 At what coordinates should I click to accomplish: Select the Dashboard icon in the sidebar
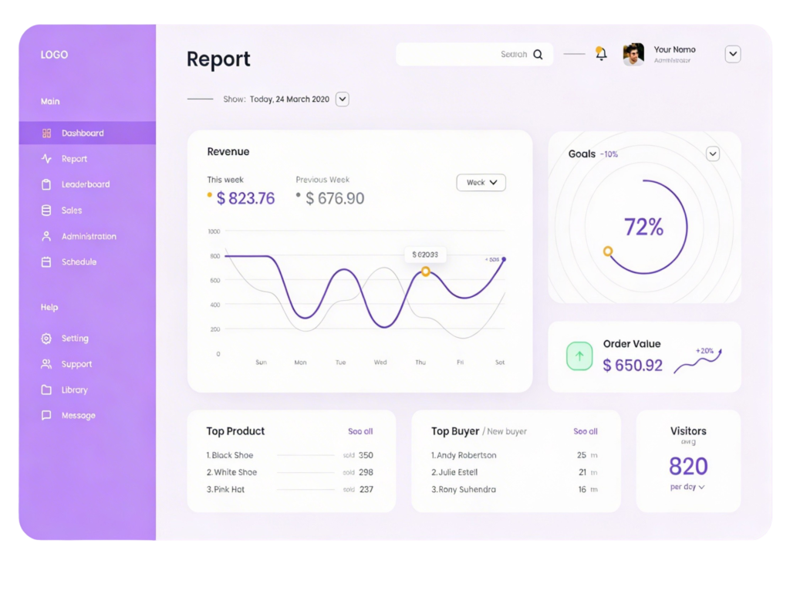pyautogui.click(x=47, y=133)
